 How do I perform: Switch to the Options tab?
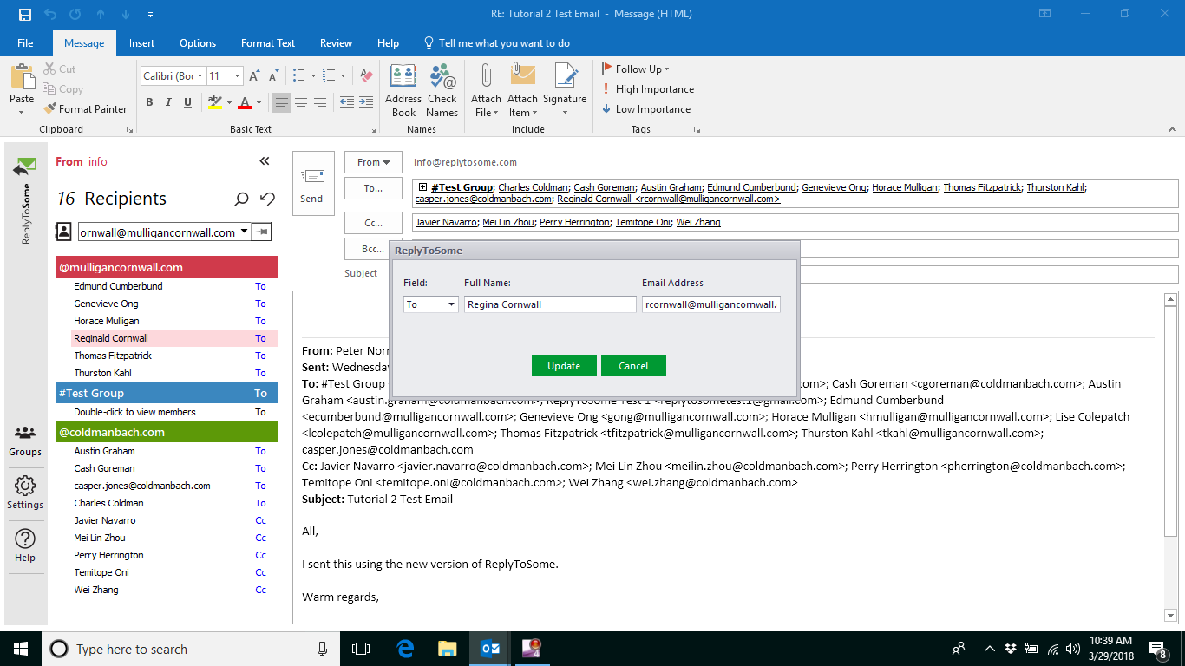(x=198, y=43)
